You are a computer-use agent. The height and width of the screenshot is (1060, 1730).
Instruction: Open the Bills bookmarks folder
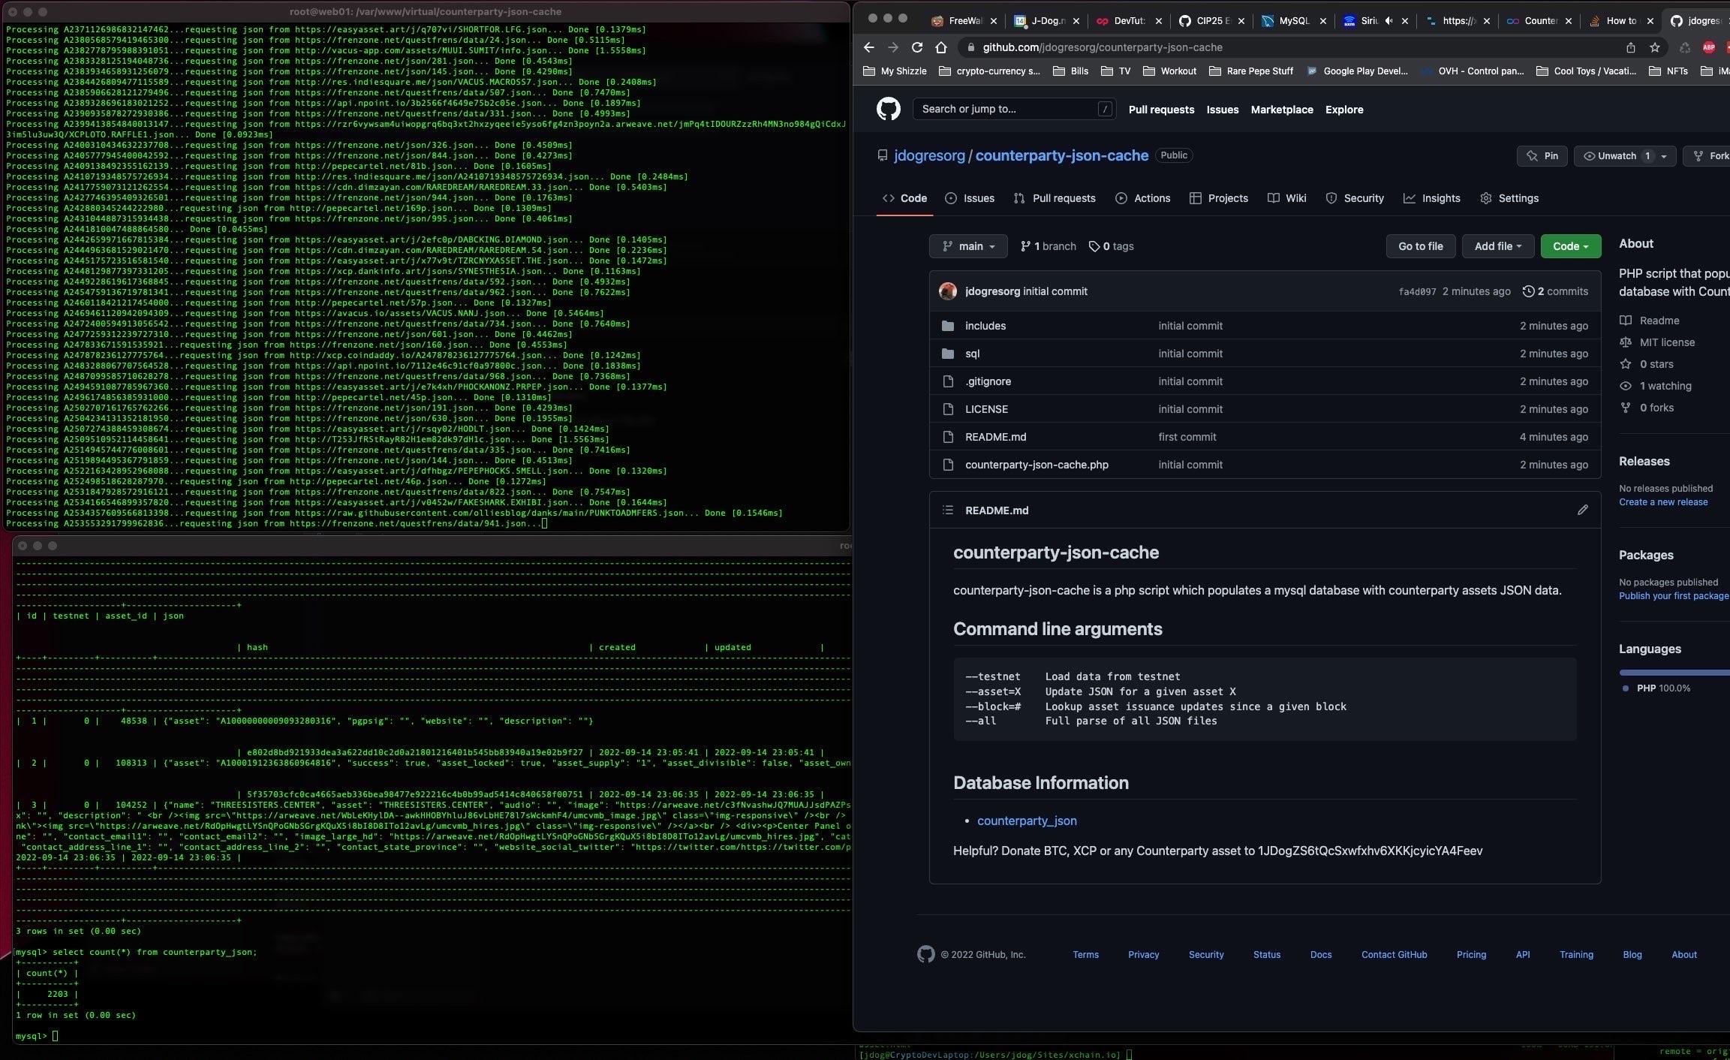click(1071, 71)
